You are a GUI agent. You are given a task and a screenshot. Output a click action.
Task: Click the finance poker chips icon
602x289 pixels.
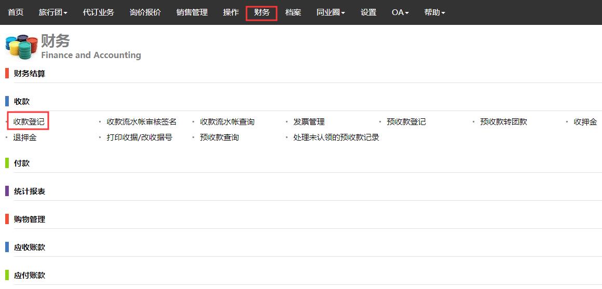[21, 47]
